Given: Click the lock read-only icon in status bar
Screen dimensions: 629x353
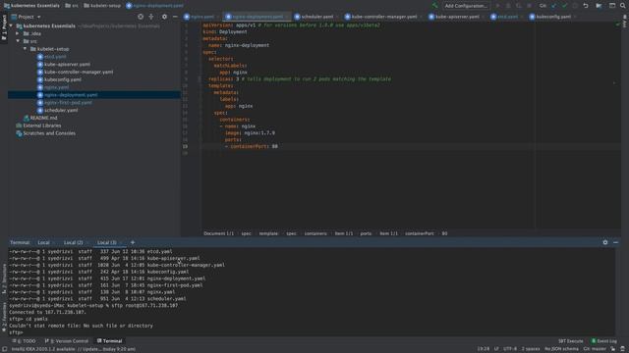Looking at the screenshot, I should (613, 349).
